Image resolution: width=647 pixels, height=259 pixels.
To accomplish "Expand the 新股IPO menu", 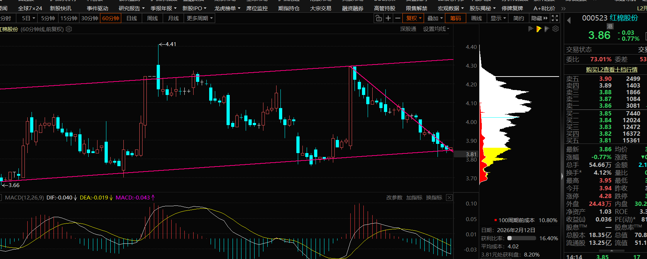I will 194,8.
